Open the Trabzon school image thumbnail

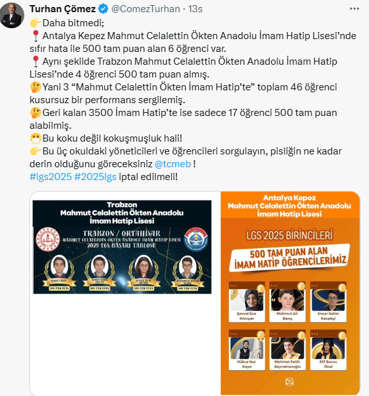[x=122, y=247]
